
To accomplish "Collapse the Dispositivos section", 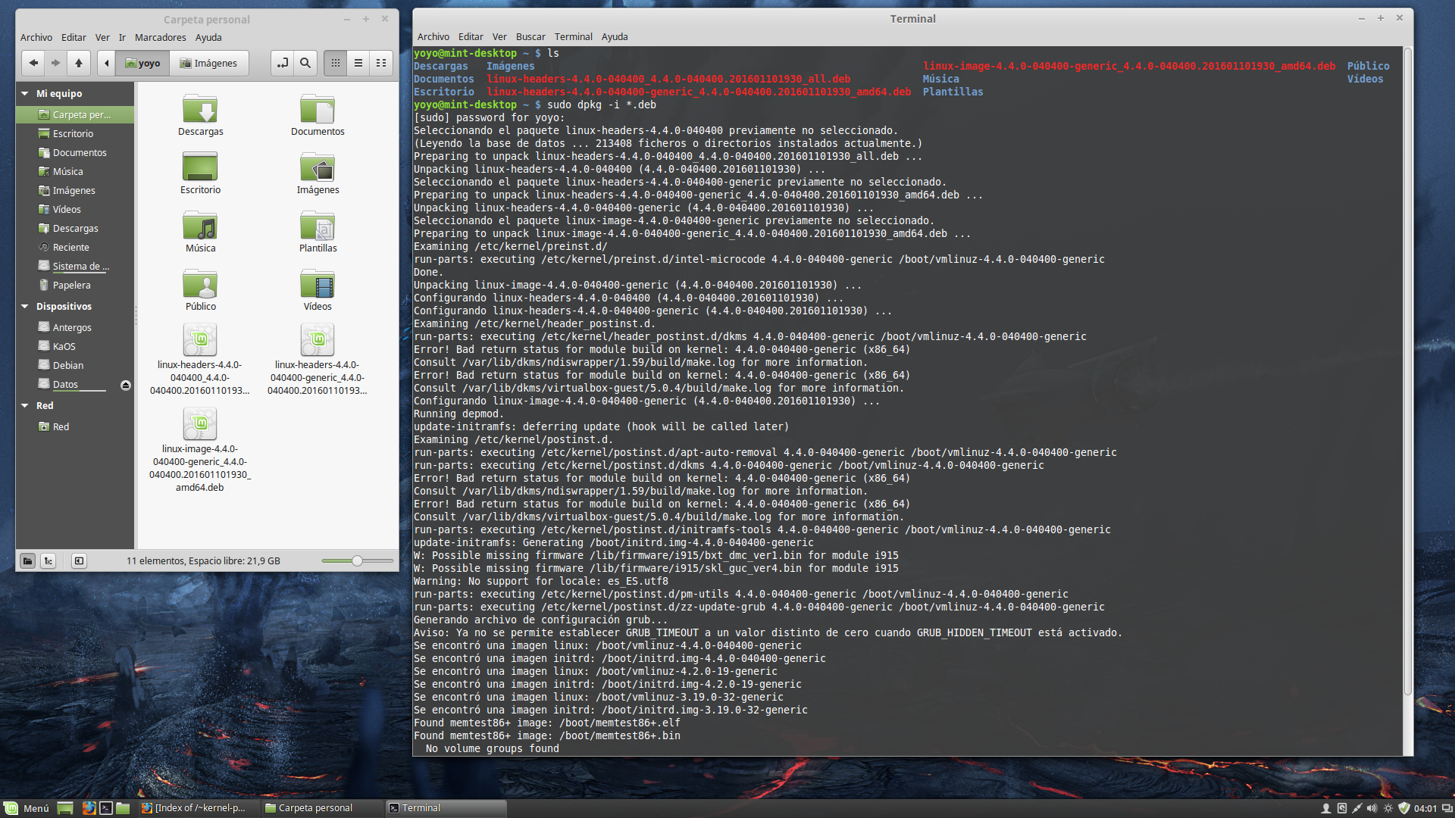I will pyautogui.click(x=25, y=306).
